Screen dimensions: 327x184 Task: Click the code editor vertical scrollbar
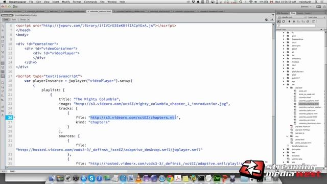click(x=273, y=95)
